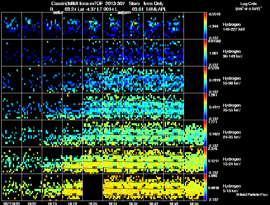270x205 pixels.
Task: Click the 18:43 time axis label
Action: [x=154, y=204]
